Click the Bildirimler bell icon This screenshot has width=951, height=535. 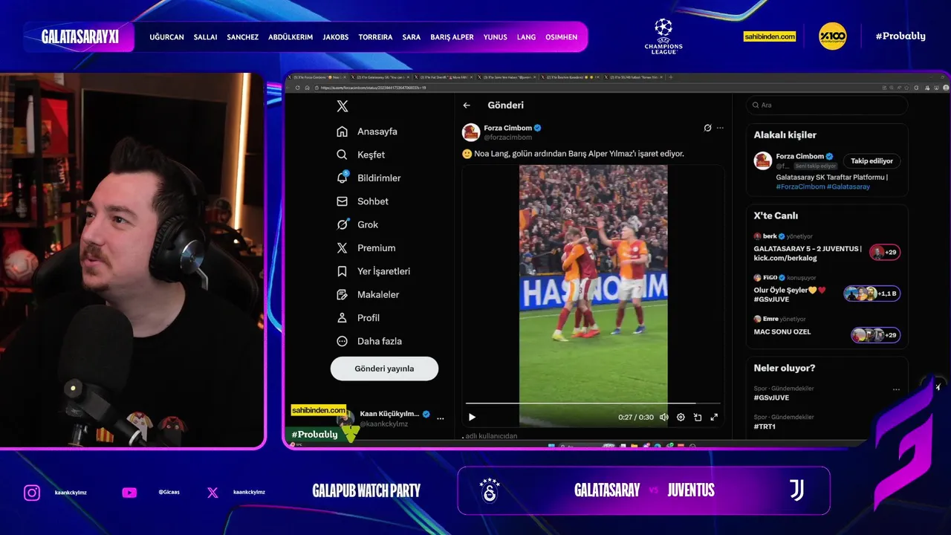[x=342, y=178]
